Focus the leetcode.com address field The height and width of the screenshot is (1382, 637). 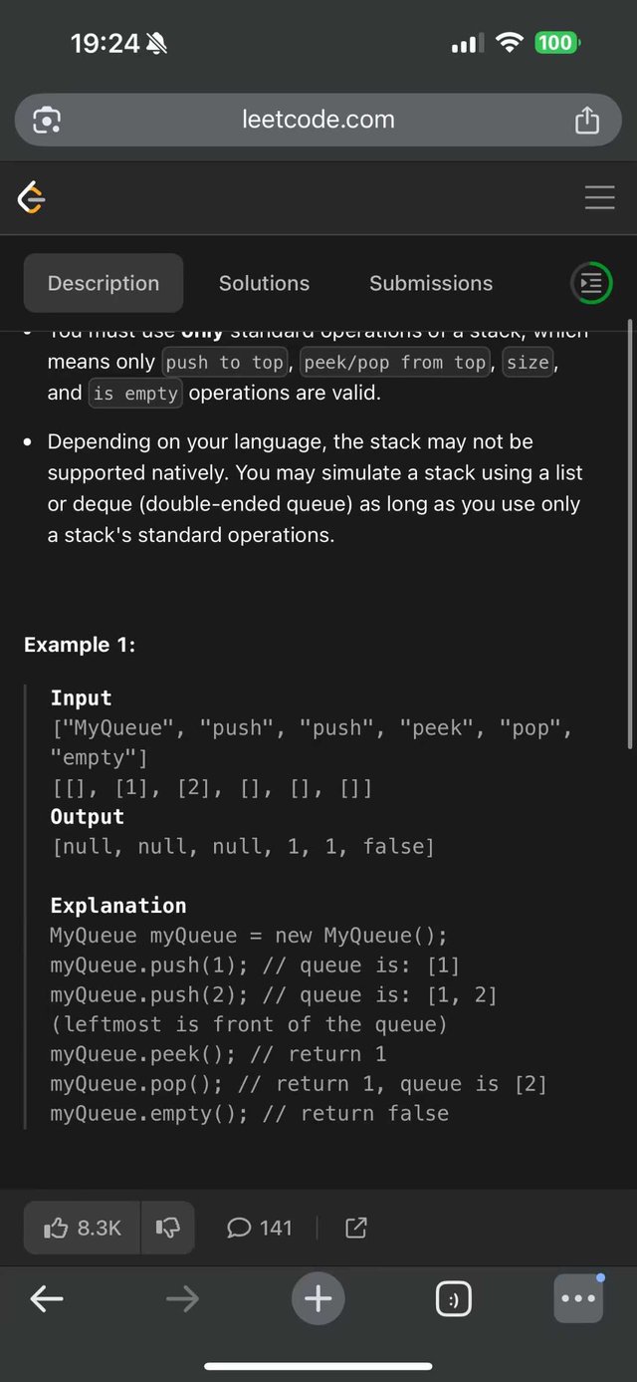point(318,121)
